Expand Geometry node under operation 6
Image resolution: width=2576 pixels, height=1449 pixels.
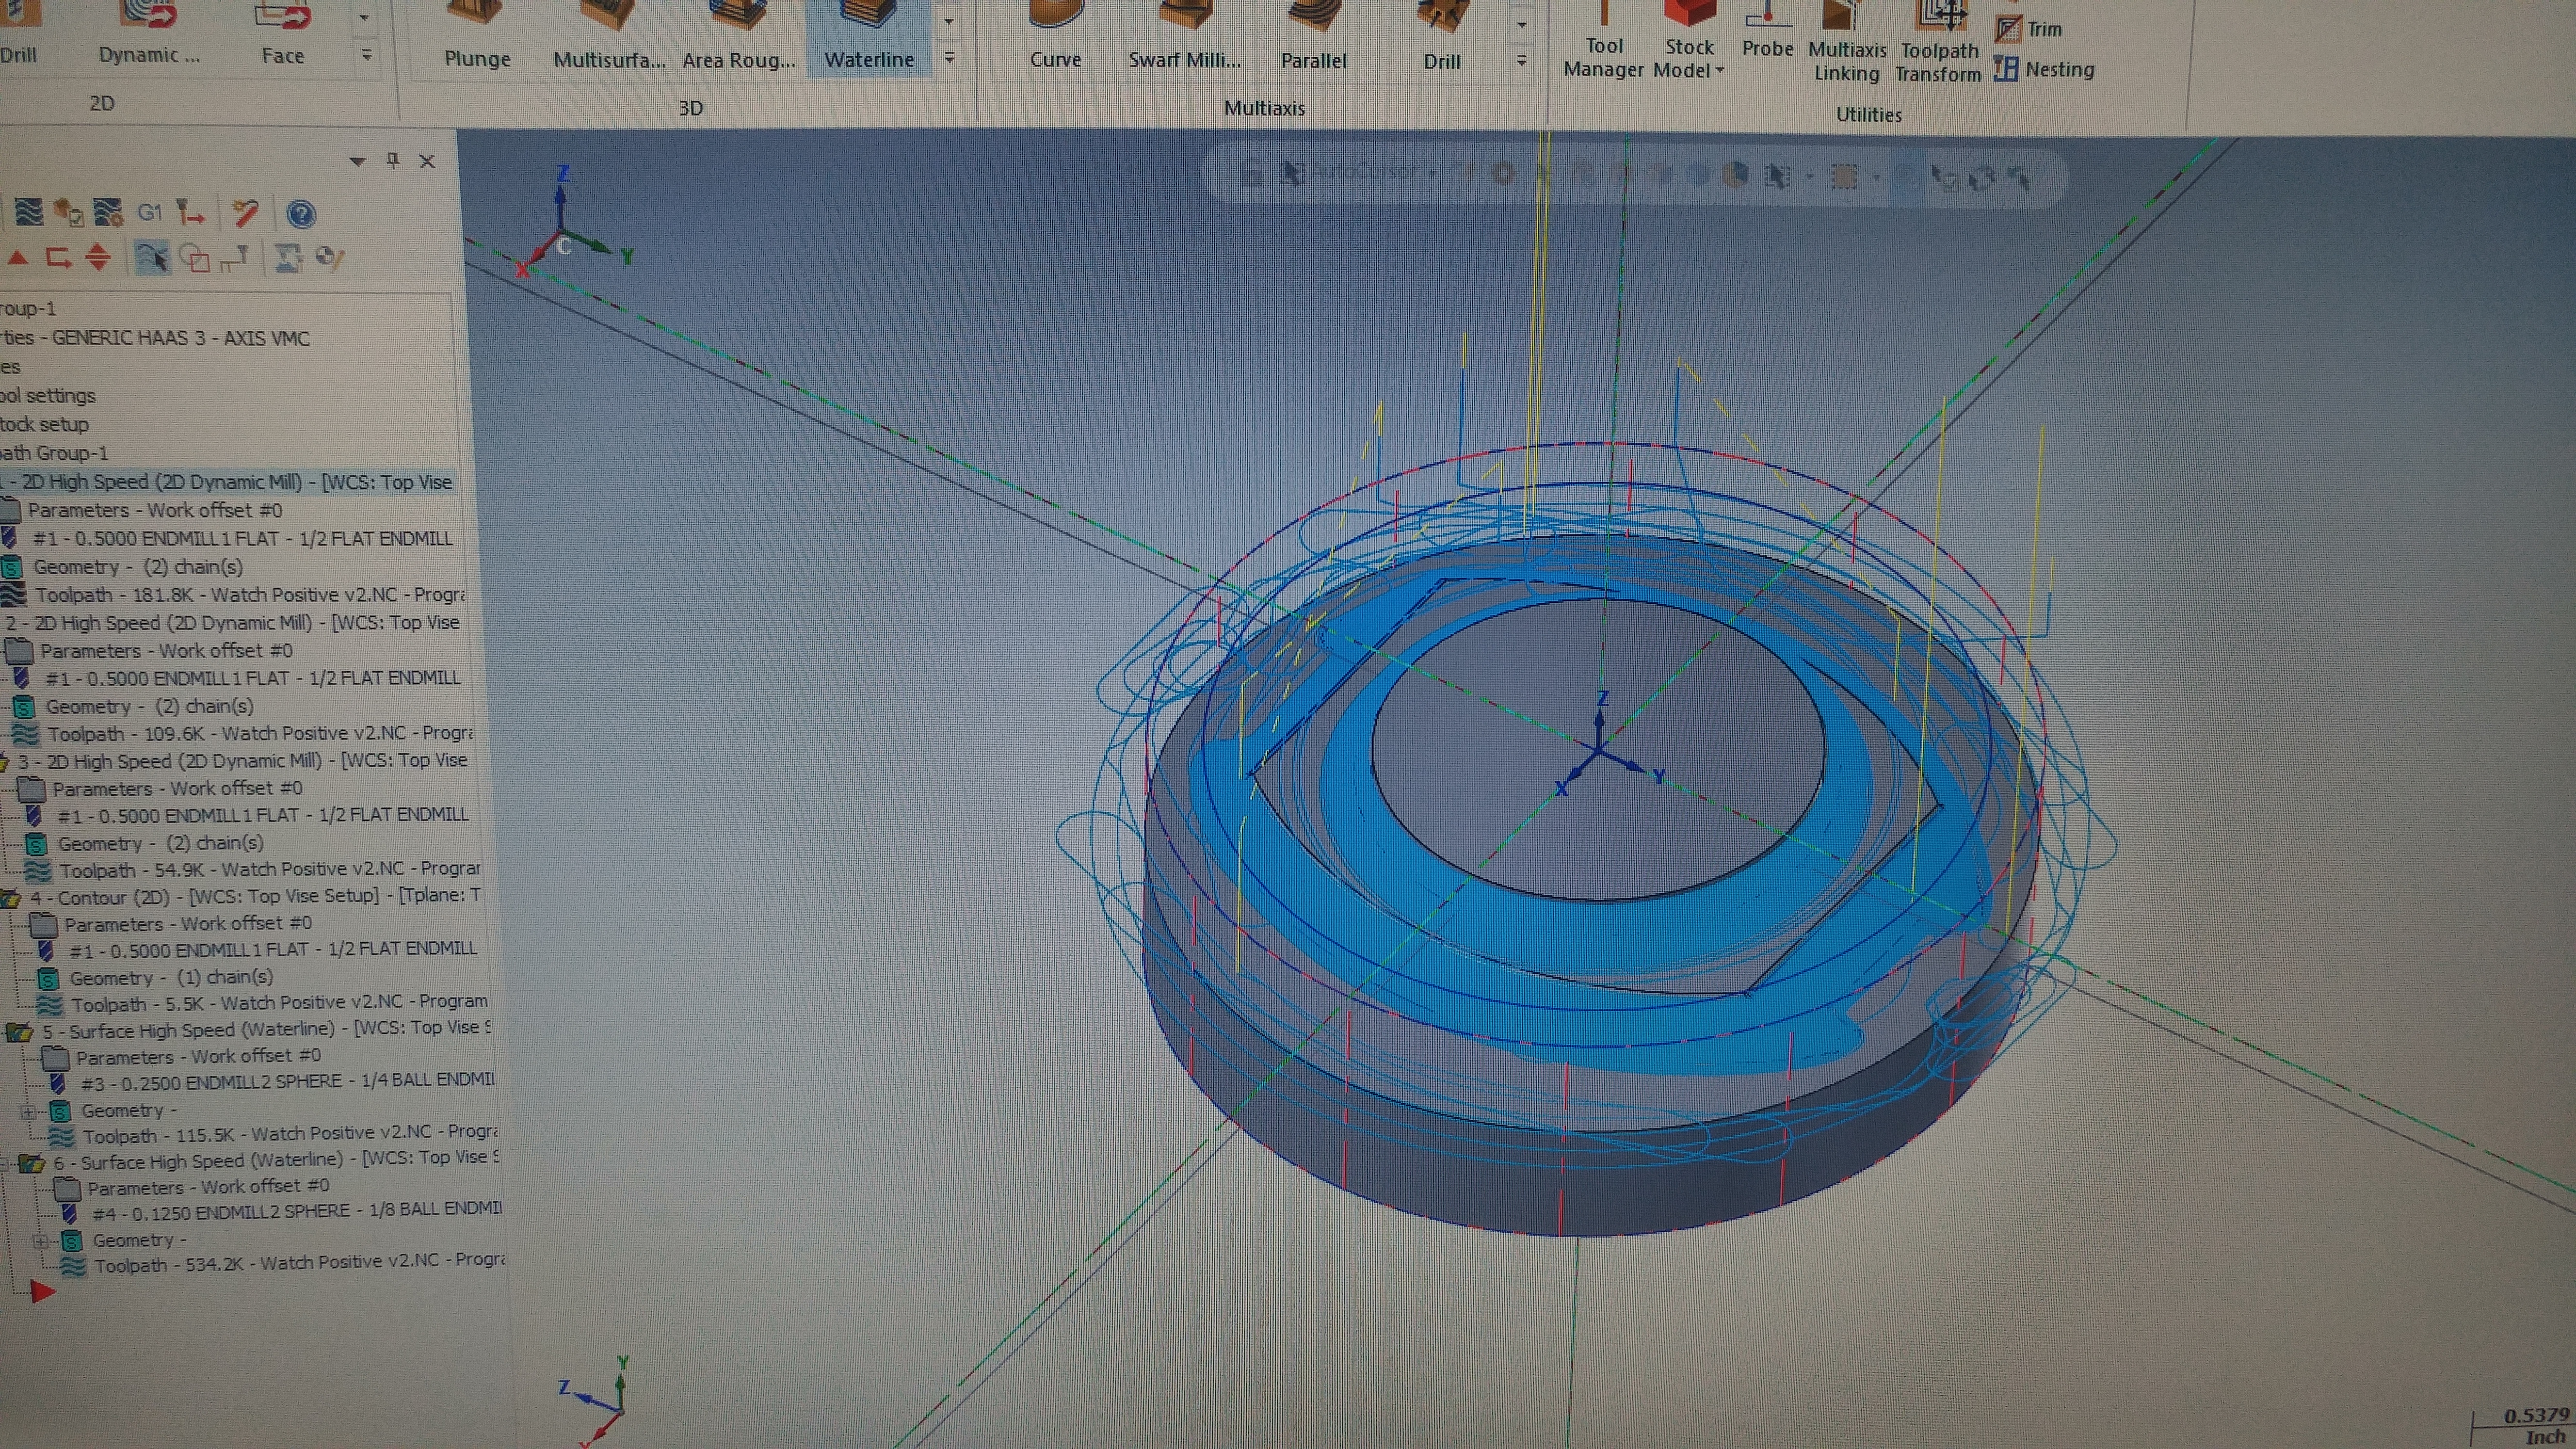click(40, 1241)
